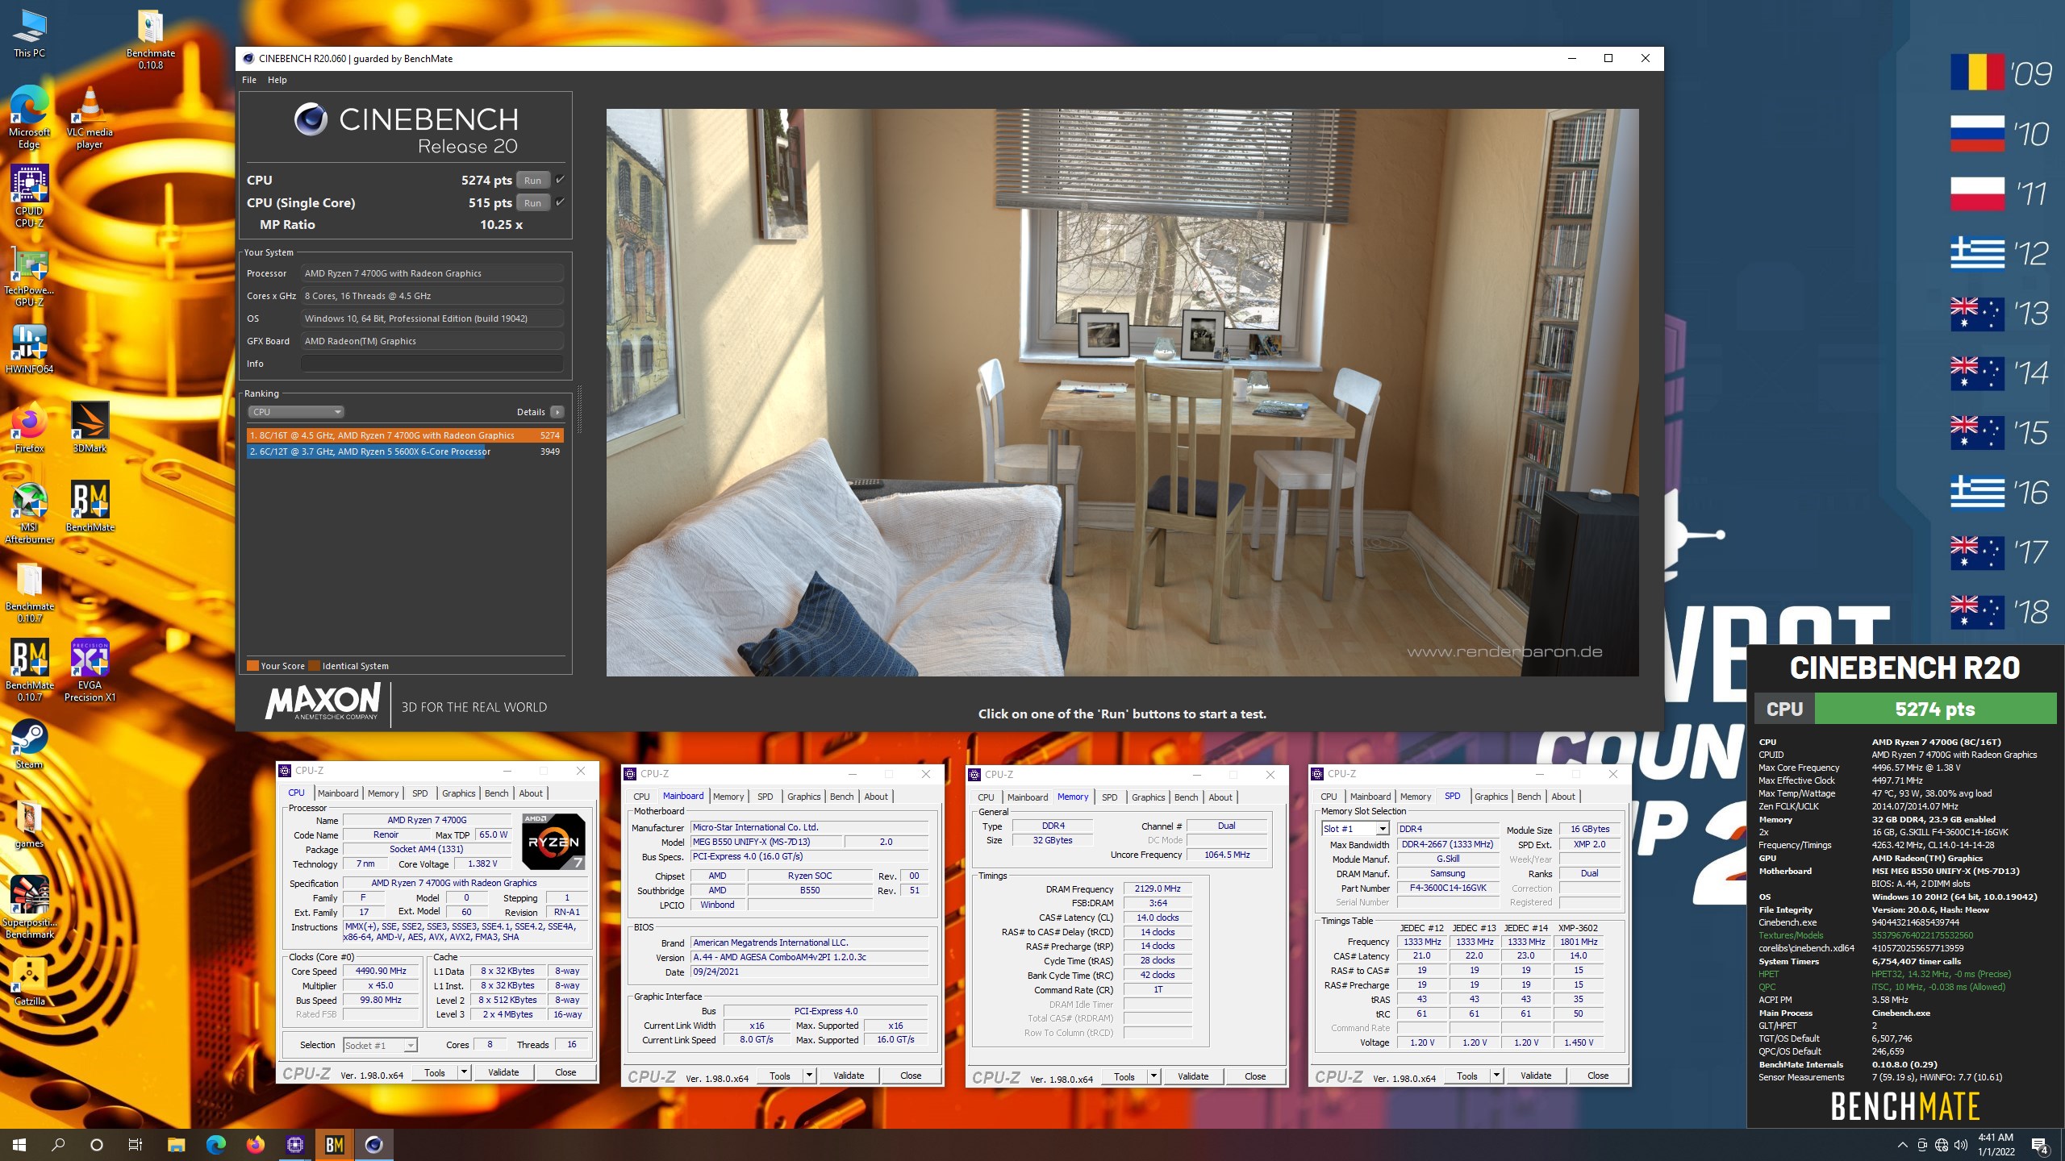Toggle the CPU test checkbox
The height and width of the screenshot is (1161, 2065).
click(x=560, y=180)
